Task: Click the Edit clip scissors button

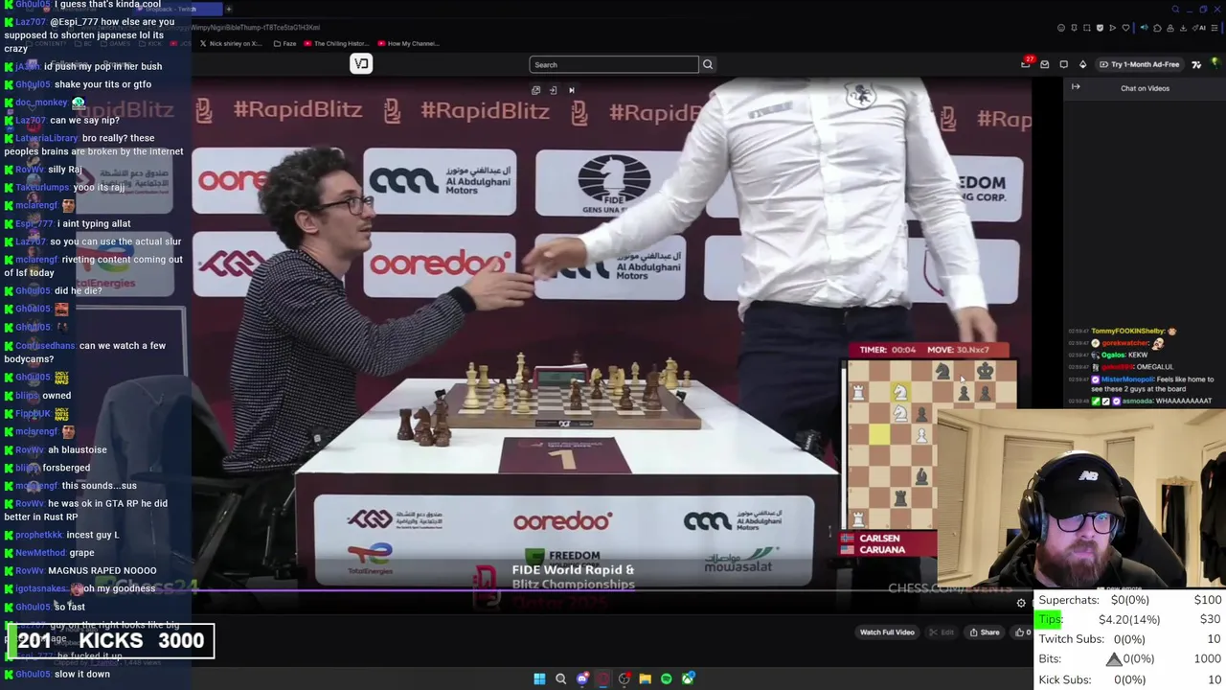Action: [x=942, y=632]
